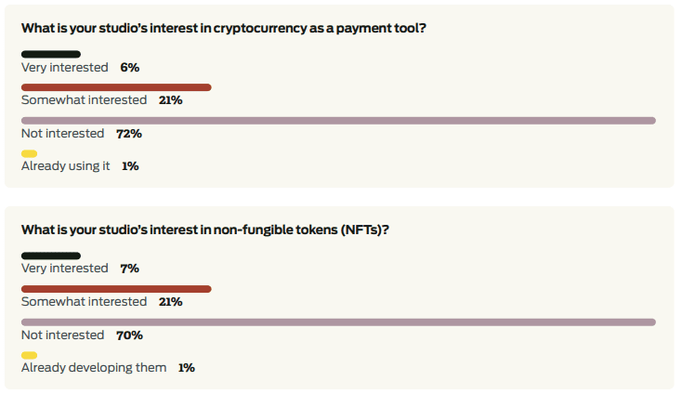Click the yellow Already using it bar
The width and height of the screenshot is (682, 394).
pos(29,153)
